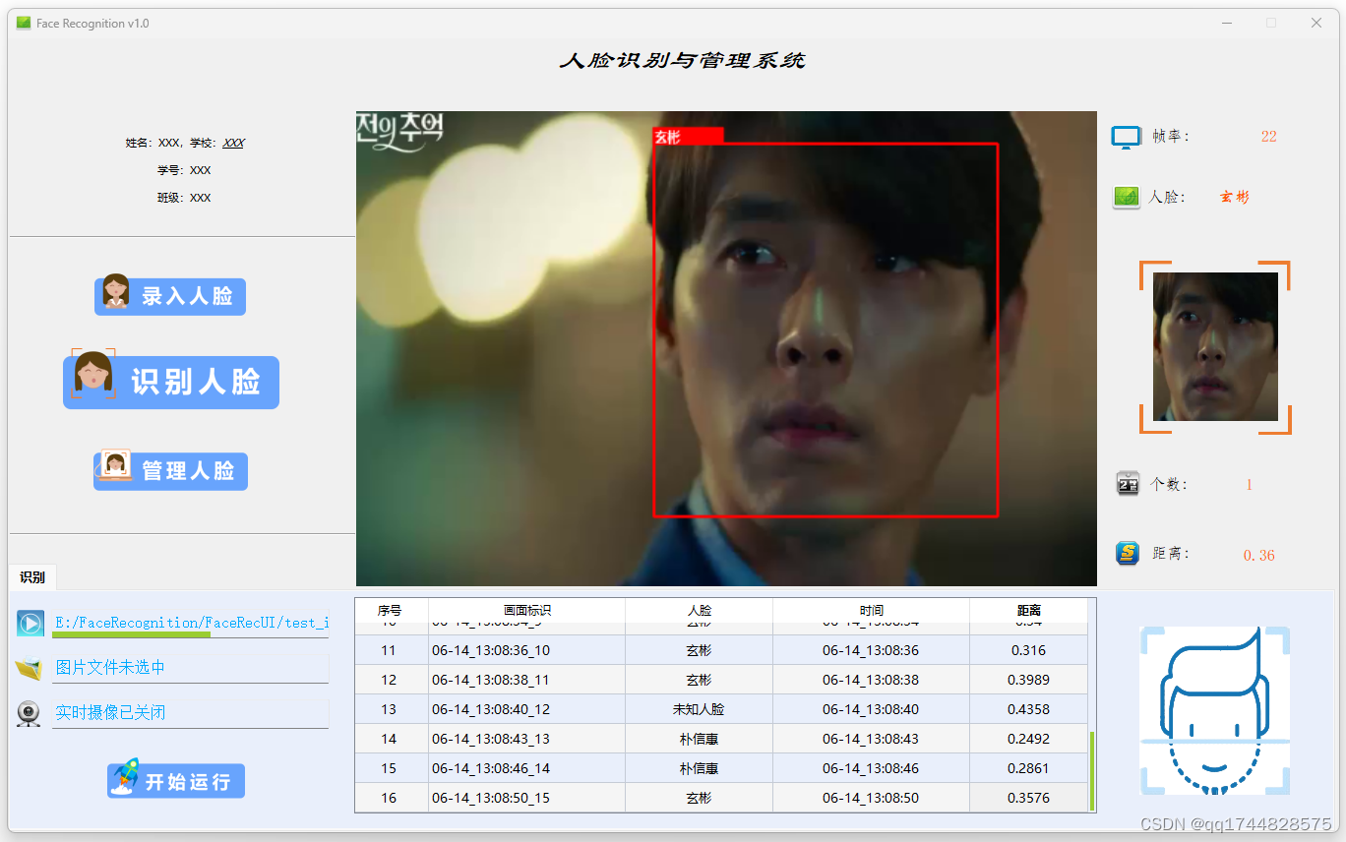Click the monitor icon beside 帧率

pyautogui.click(x=1126, y=137)
